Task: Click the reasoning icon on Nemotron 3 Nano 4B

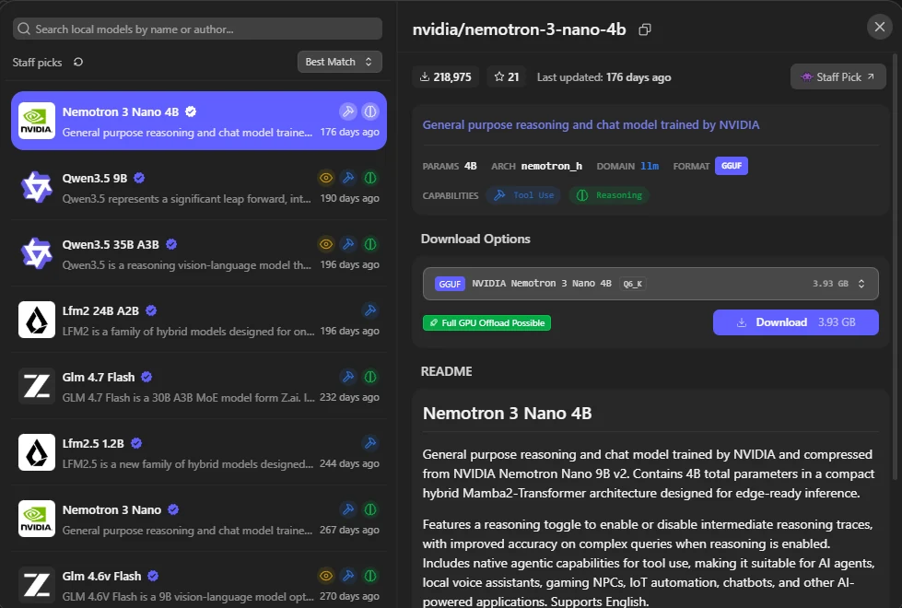Action: point(370,111)
